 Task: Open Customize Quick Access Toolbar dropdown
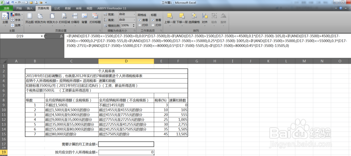coord(46,2)
